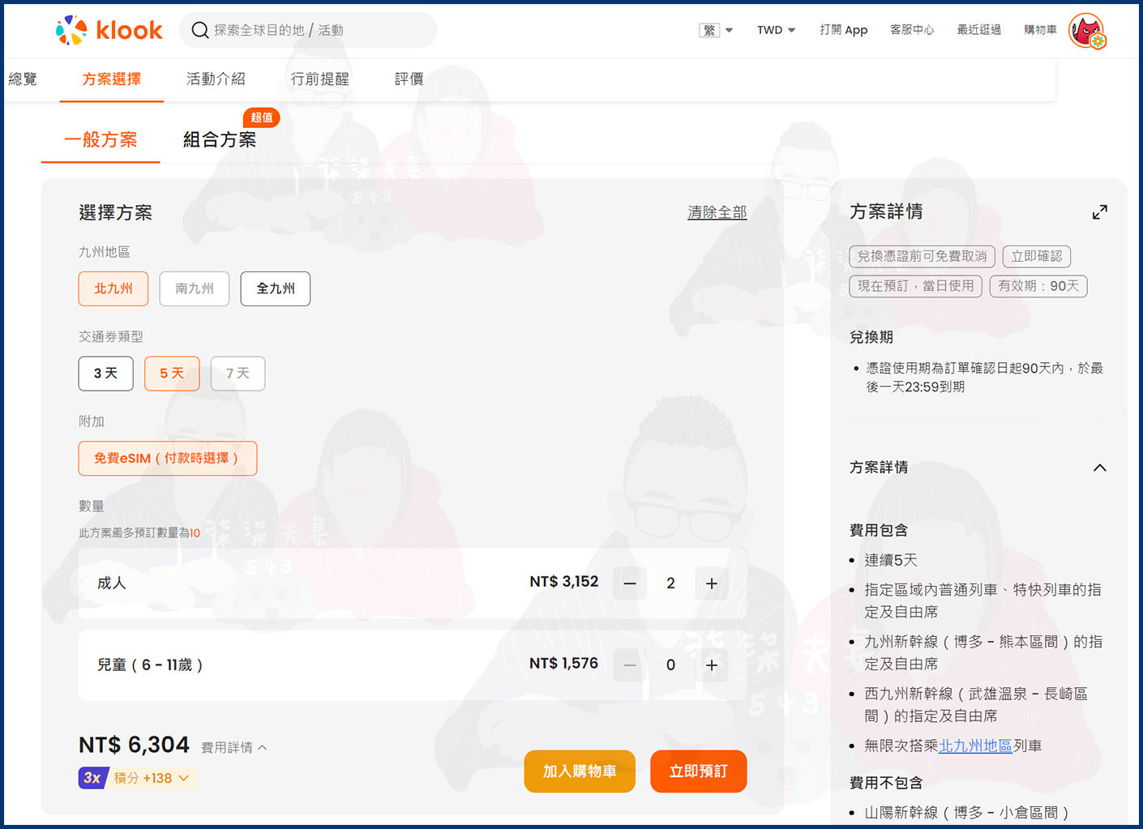Open the 組合方案 plan tab
1143x829 pixels.
click(x=220, y=139)
